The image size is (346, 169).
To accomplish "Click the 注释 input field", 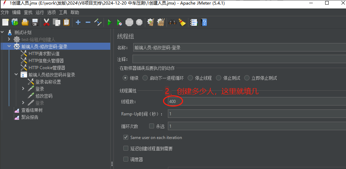I will [x=239, y=59].
